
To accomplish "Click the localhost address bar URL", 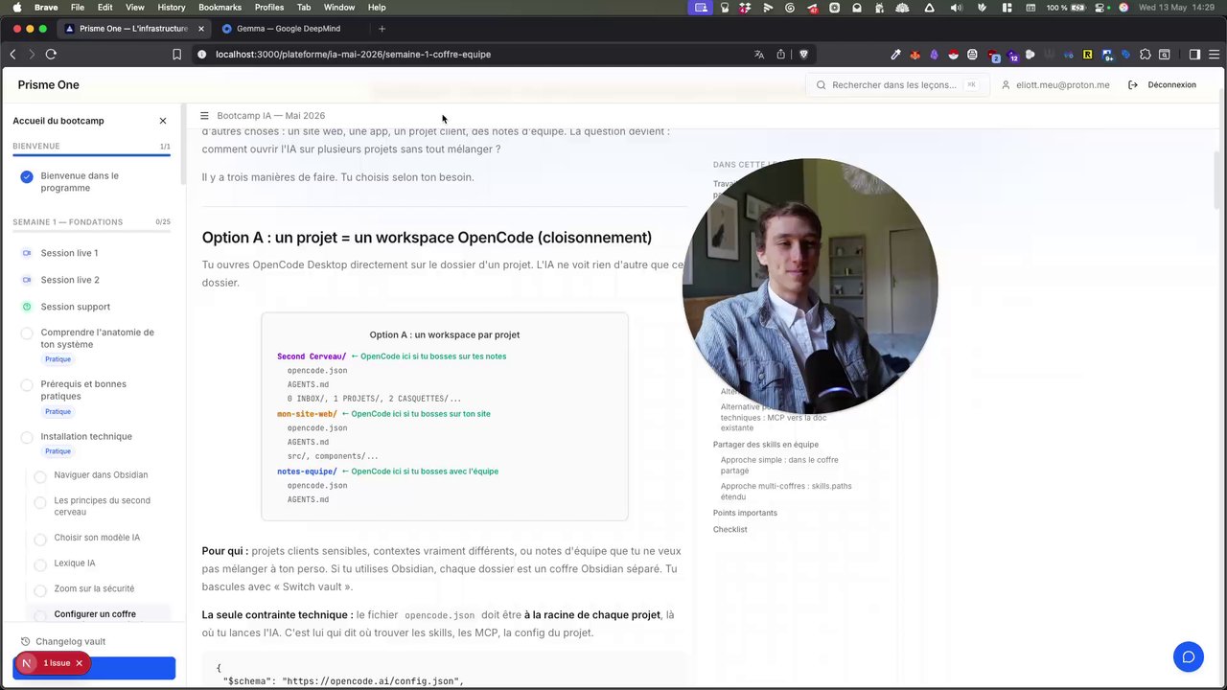I will (353, 55).
